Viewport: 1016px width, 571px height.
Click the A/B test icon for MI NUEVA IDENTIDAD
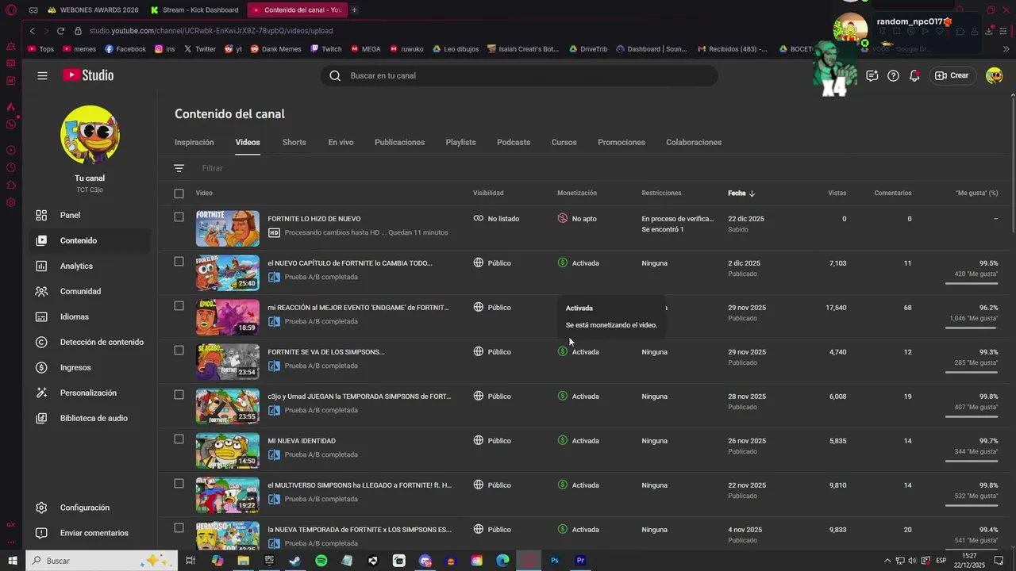(x=274, y=454)
